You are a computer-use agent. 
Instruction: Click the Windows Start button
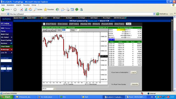tap(7, 97)
